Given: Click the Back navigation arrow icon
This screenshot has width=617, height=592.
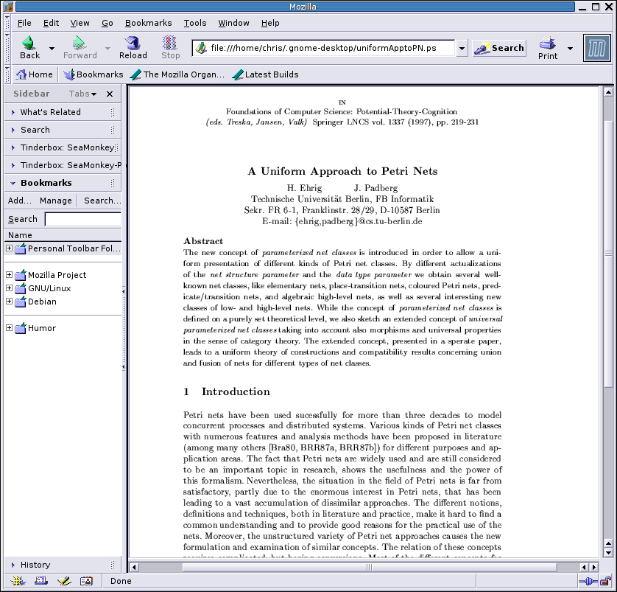Looking at the screenshot, I should pyautogui.click(x=29, y=44).
